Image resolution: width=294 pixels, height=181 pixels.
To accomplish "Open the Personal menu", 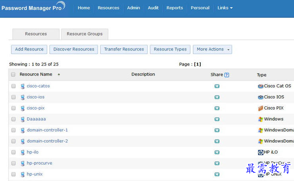I will pyautogui.click(x=200, y=8).
